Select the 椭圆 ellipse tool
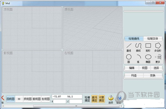 148,59
